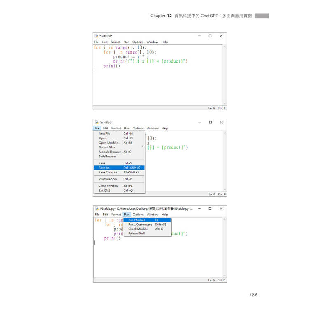The height and width of the screenshot is (309, 309).
Task: Choose Path Browser from the File menu
Action: (x=119, y=156)
